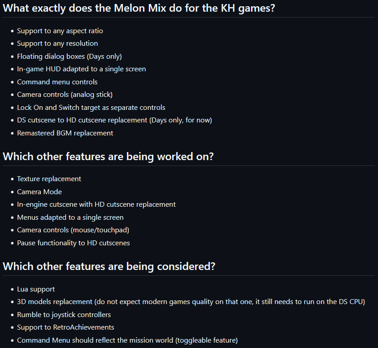
Task: Click the 'Which other features are being considered?' heading
Action: tap(109, 266)
